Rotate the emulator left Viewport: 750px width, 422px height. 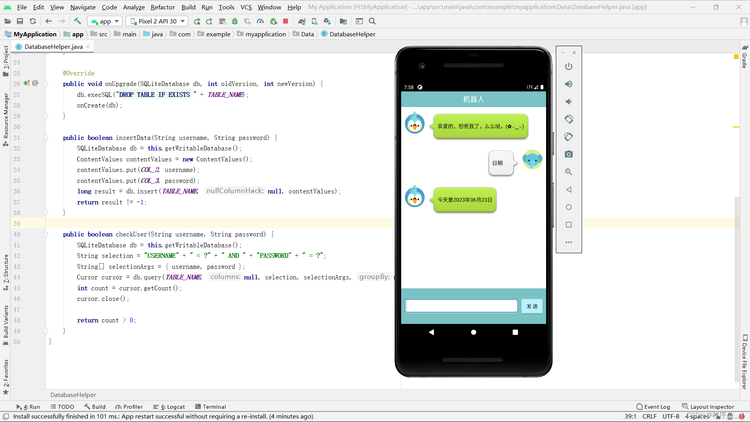(x=569, y=119)
